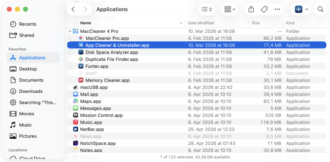Open Downloads in the sidebar
The width and height of the screenshot is (330, 162).
point(33,91)
